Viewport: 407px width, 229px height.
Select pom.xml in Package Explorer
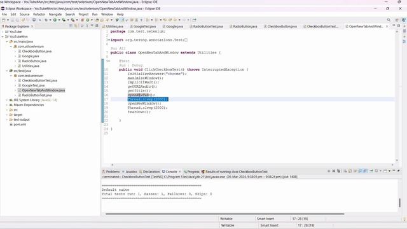(20, 125)
